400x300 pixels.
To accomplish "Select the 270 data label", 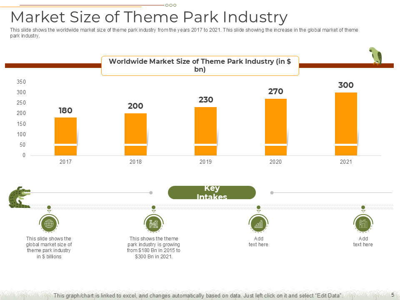I will pyautogui.click(x=276, y=91).
